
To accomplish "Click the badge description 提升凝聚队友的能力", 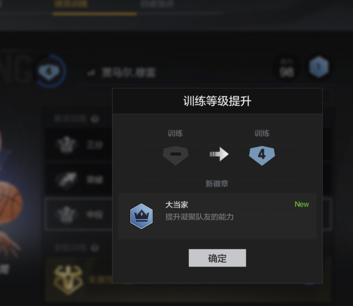I will tap(199, 217).
